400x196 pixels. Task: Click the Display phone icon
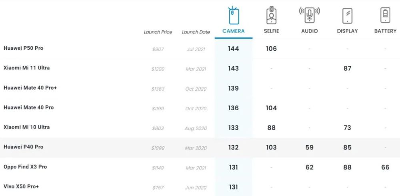point(347,16)
